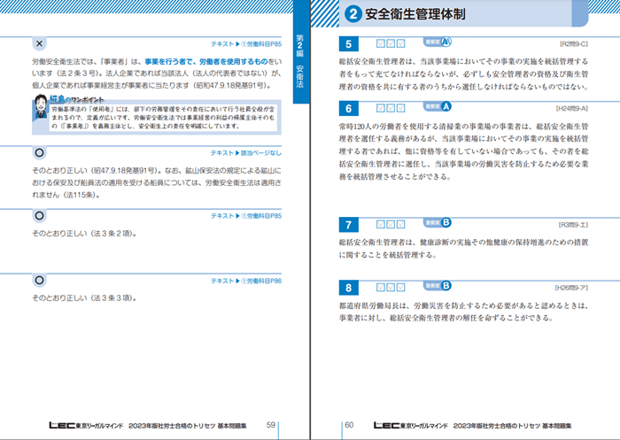The height and width of the screenshot is (440, 620).
Task: Click the 重要度 A badge on question 6
Action: (438, 106)
